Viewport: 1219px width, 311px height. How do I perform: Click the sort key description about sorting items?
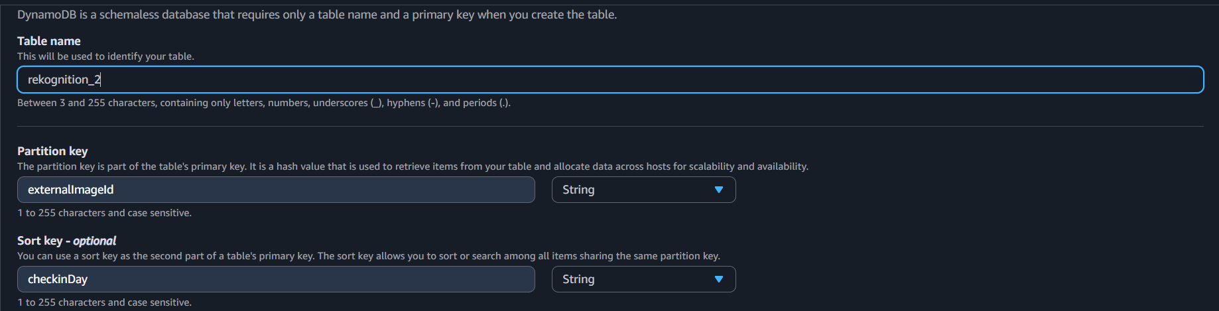click(x=369, y=256)
